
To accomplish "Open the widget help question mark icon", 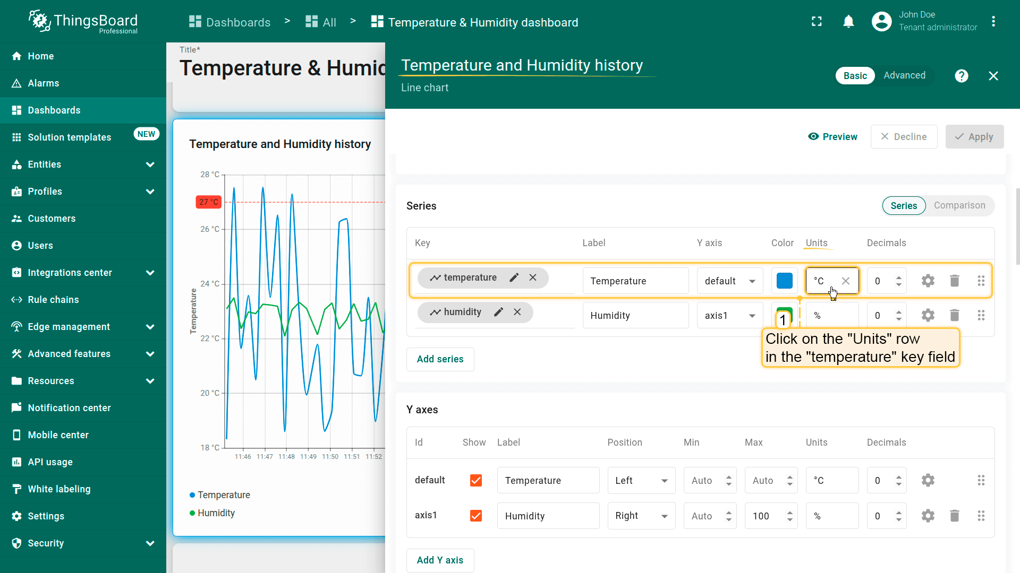I will tap(961, 76).
